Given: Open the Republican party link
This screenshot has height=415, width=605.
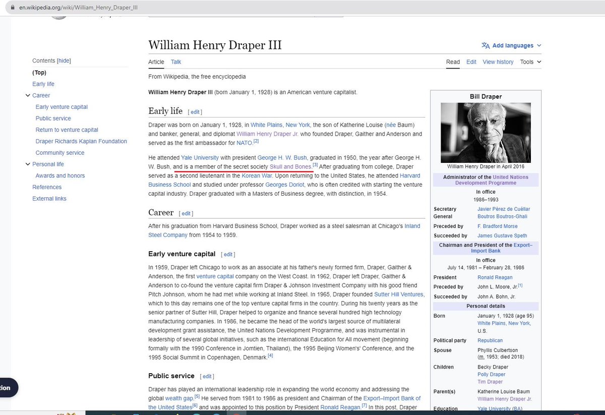Looking at the screenshot, I should coord(490,341).
